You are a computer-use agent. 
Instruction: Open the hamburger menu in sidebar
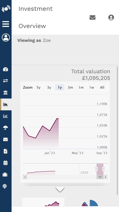tap(6, 24)
